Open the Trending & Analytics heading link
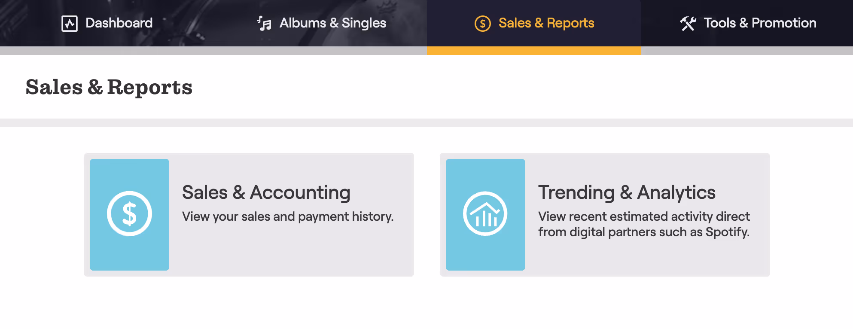853x329 pixels. (627, 192)
